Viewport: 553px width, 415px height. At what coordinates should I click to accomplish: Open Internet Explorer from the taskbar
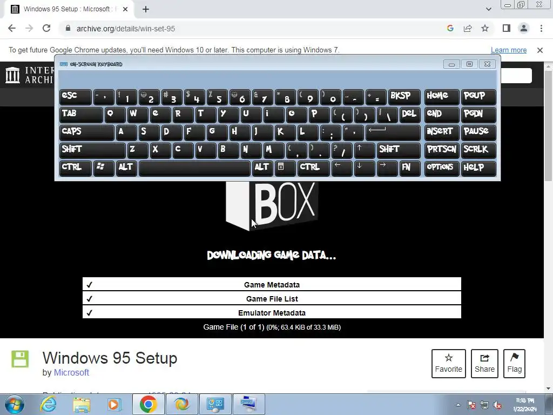coord(48,404)
